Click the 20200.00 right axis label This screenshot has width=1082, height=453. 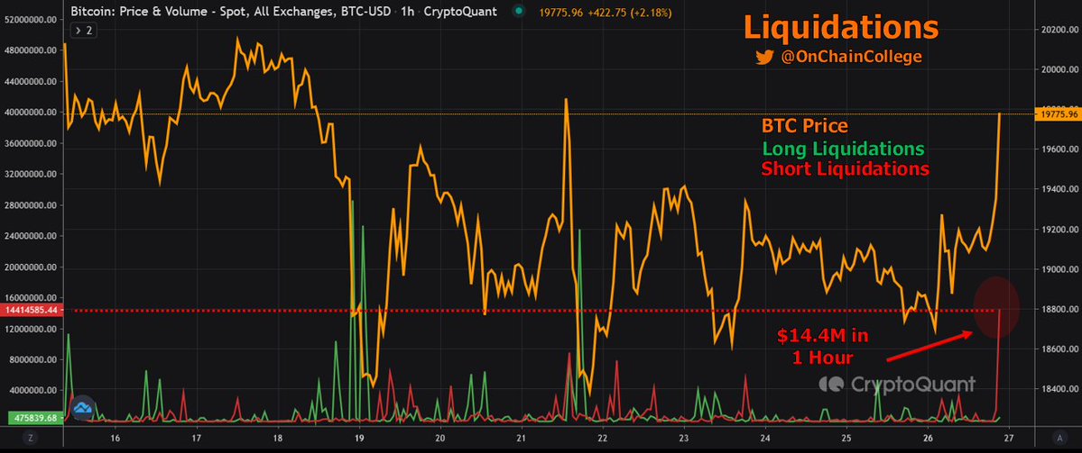[x=1059, y=30]
